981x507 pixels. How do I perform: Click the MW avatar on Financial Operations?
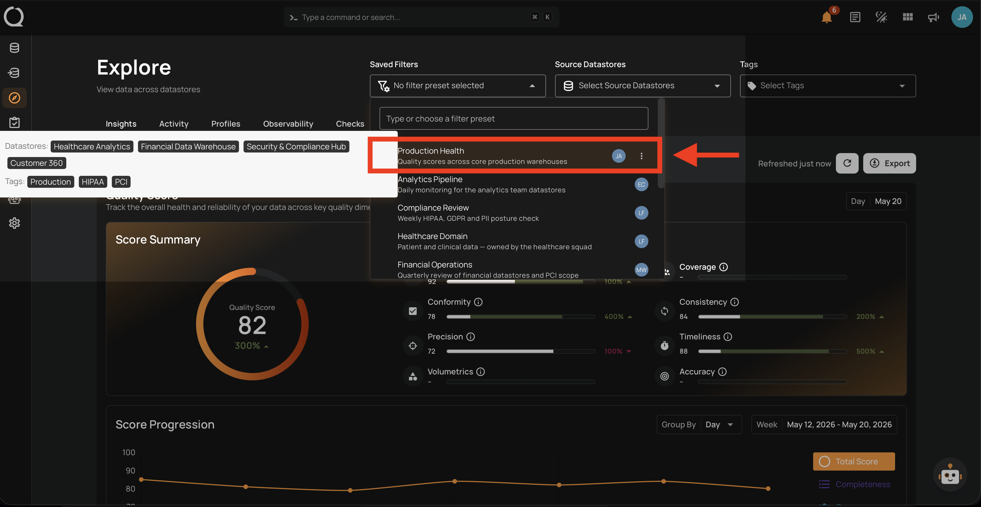click(641, 270)
